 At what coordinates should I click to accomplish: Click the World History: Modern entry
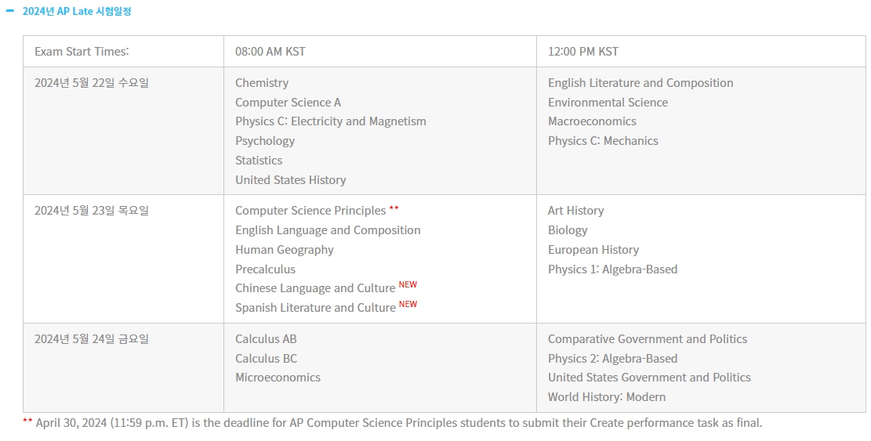[x=607, y=397]
